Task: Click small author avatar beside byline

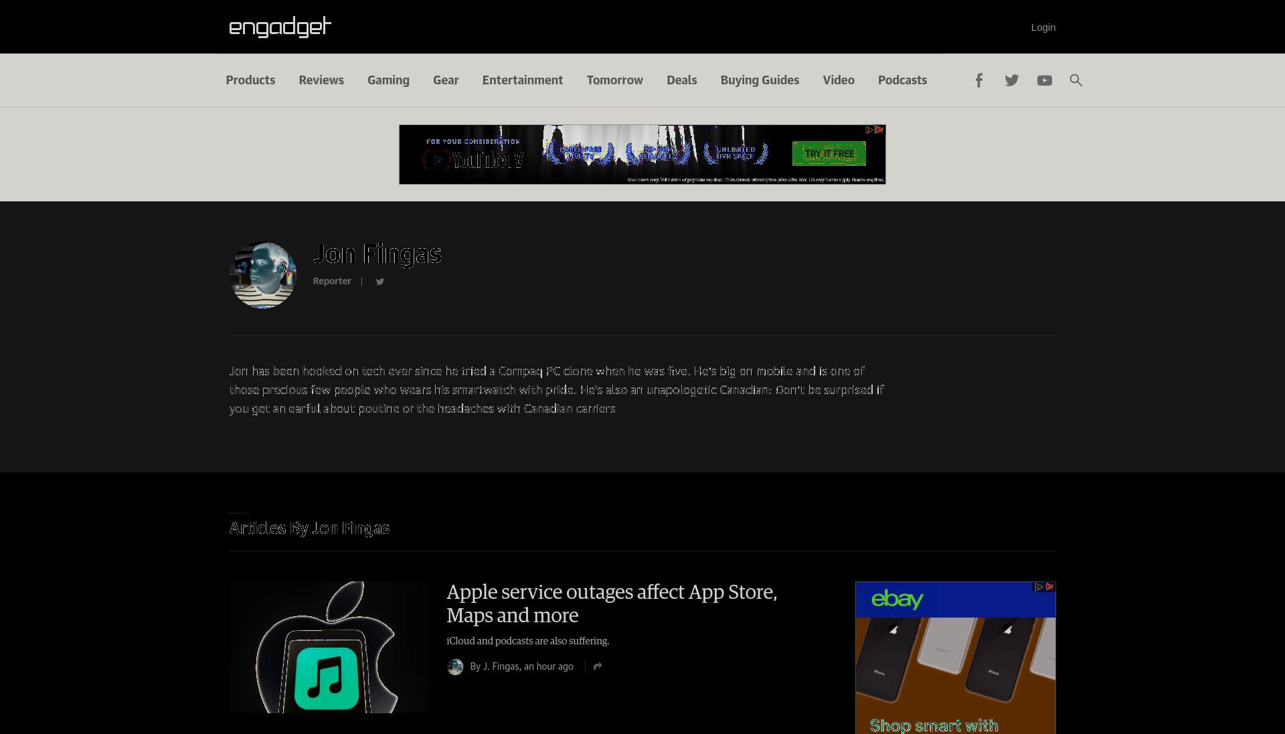Action: [455, 666]
